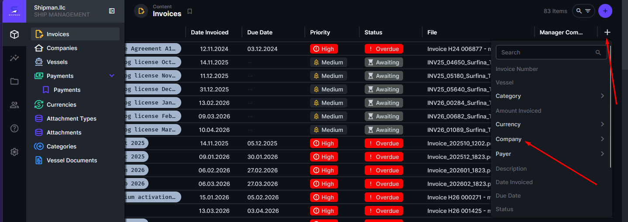
Task: Open the settings gear icon
Action: (14, 152)
